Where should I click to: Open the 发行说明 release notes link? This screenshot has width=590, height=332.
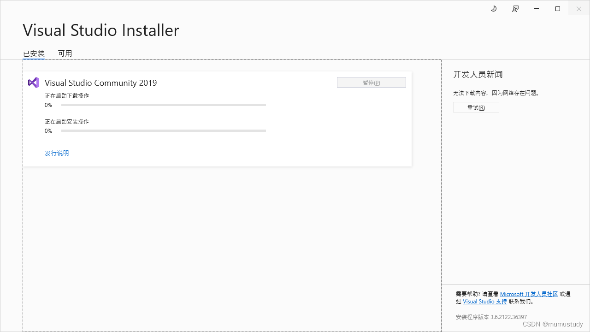pos(57,153)
